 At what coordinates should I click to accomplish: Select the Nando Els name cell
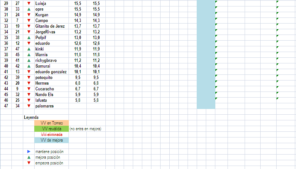(x=51, y=95)
